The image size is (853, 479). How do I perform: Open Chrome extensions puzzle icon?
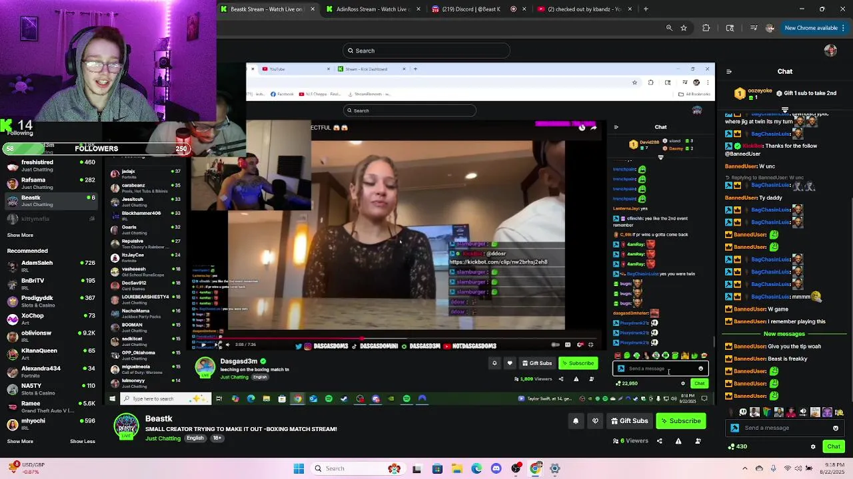pos(706,28)
